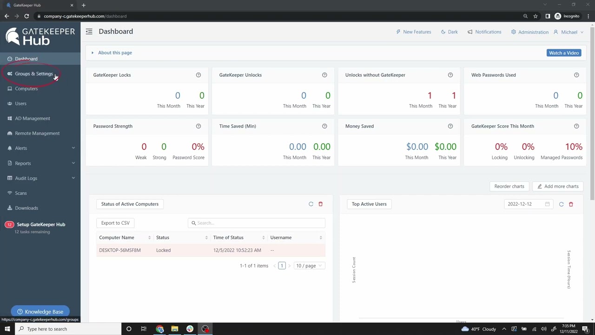Toggle the sidebar collapse menu icon

pos(89,31)
